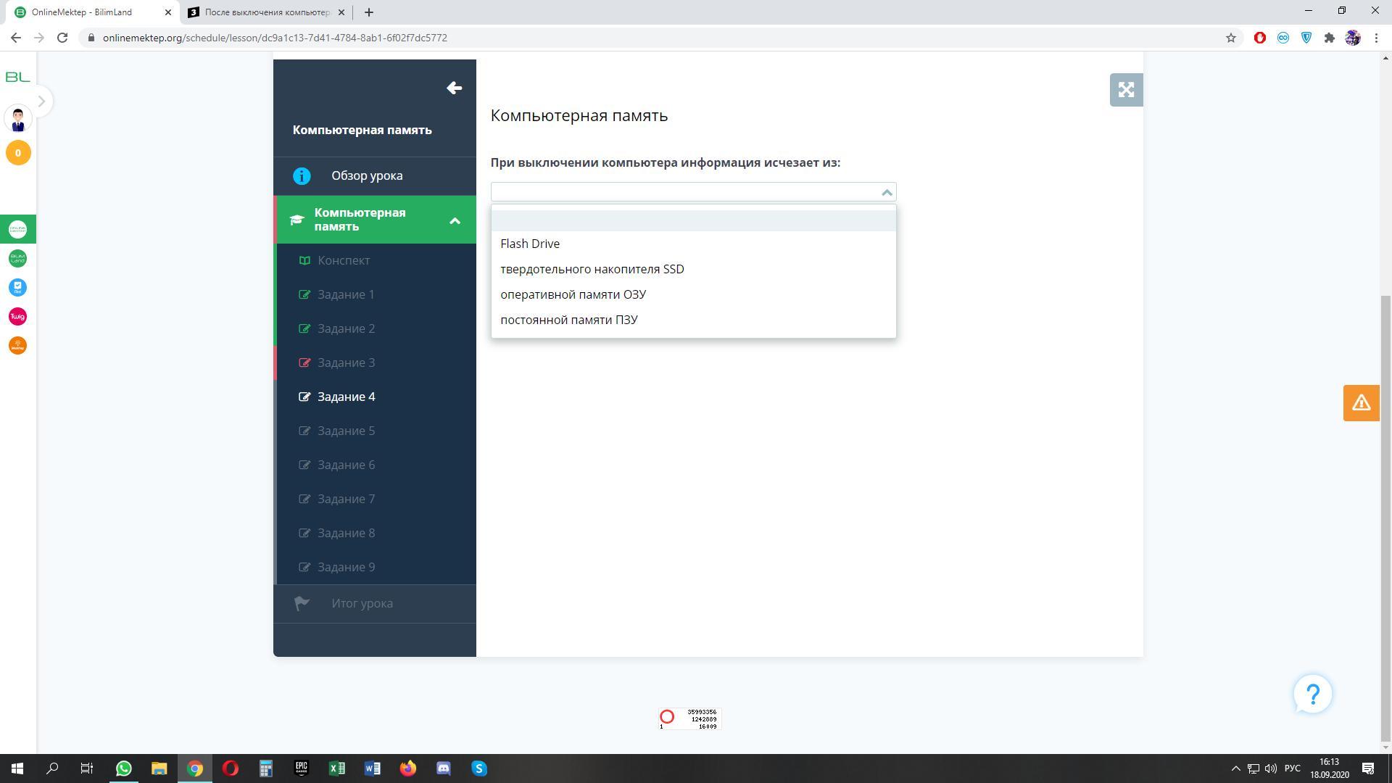Open Задание 5 in the sidebar
Image resolution: width=1392 pixels, height=783 pixels.
pyautogui.click(x=346, y=431)
